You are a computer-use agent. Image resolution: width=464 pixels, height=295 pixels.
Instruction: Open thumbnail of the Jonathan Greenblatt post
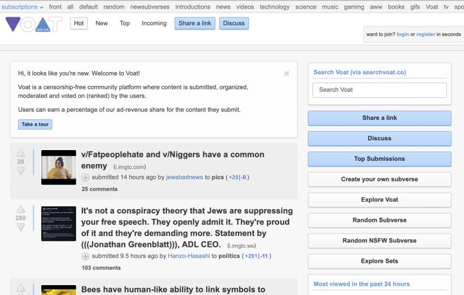click(58, 224)
